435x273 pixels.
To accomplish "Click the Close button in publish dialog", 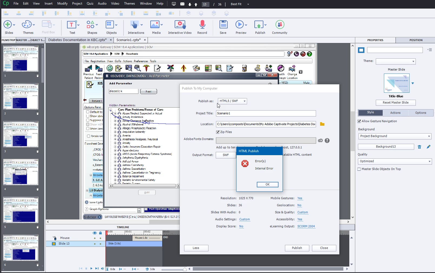I will pyautogui.click(x=324, y=248).
